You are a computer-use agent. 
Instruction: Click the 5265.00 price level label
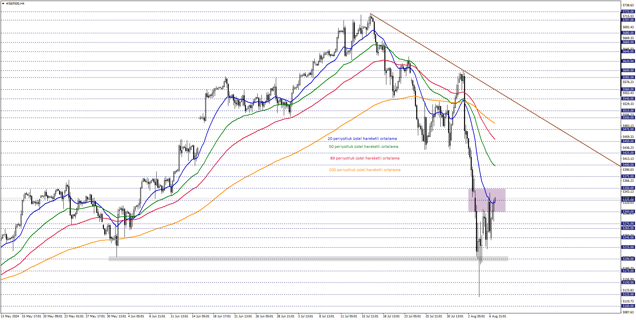pos(628,228)
